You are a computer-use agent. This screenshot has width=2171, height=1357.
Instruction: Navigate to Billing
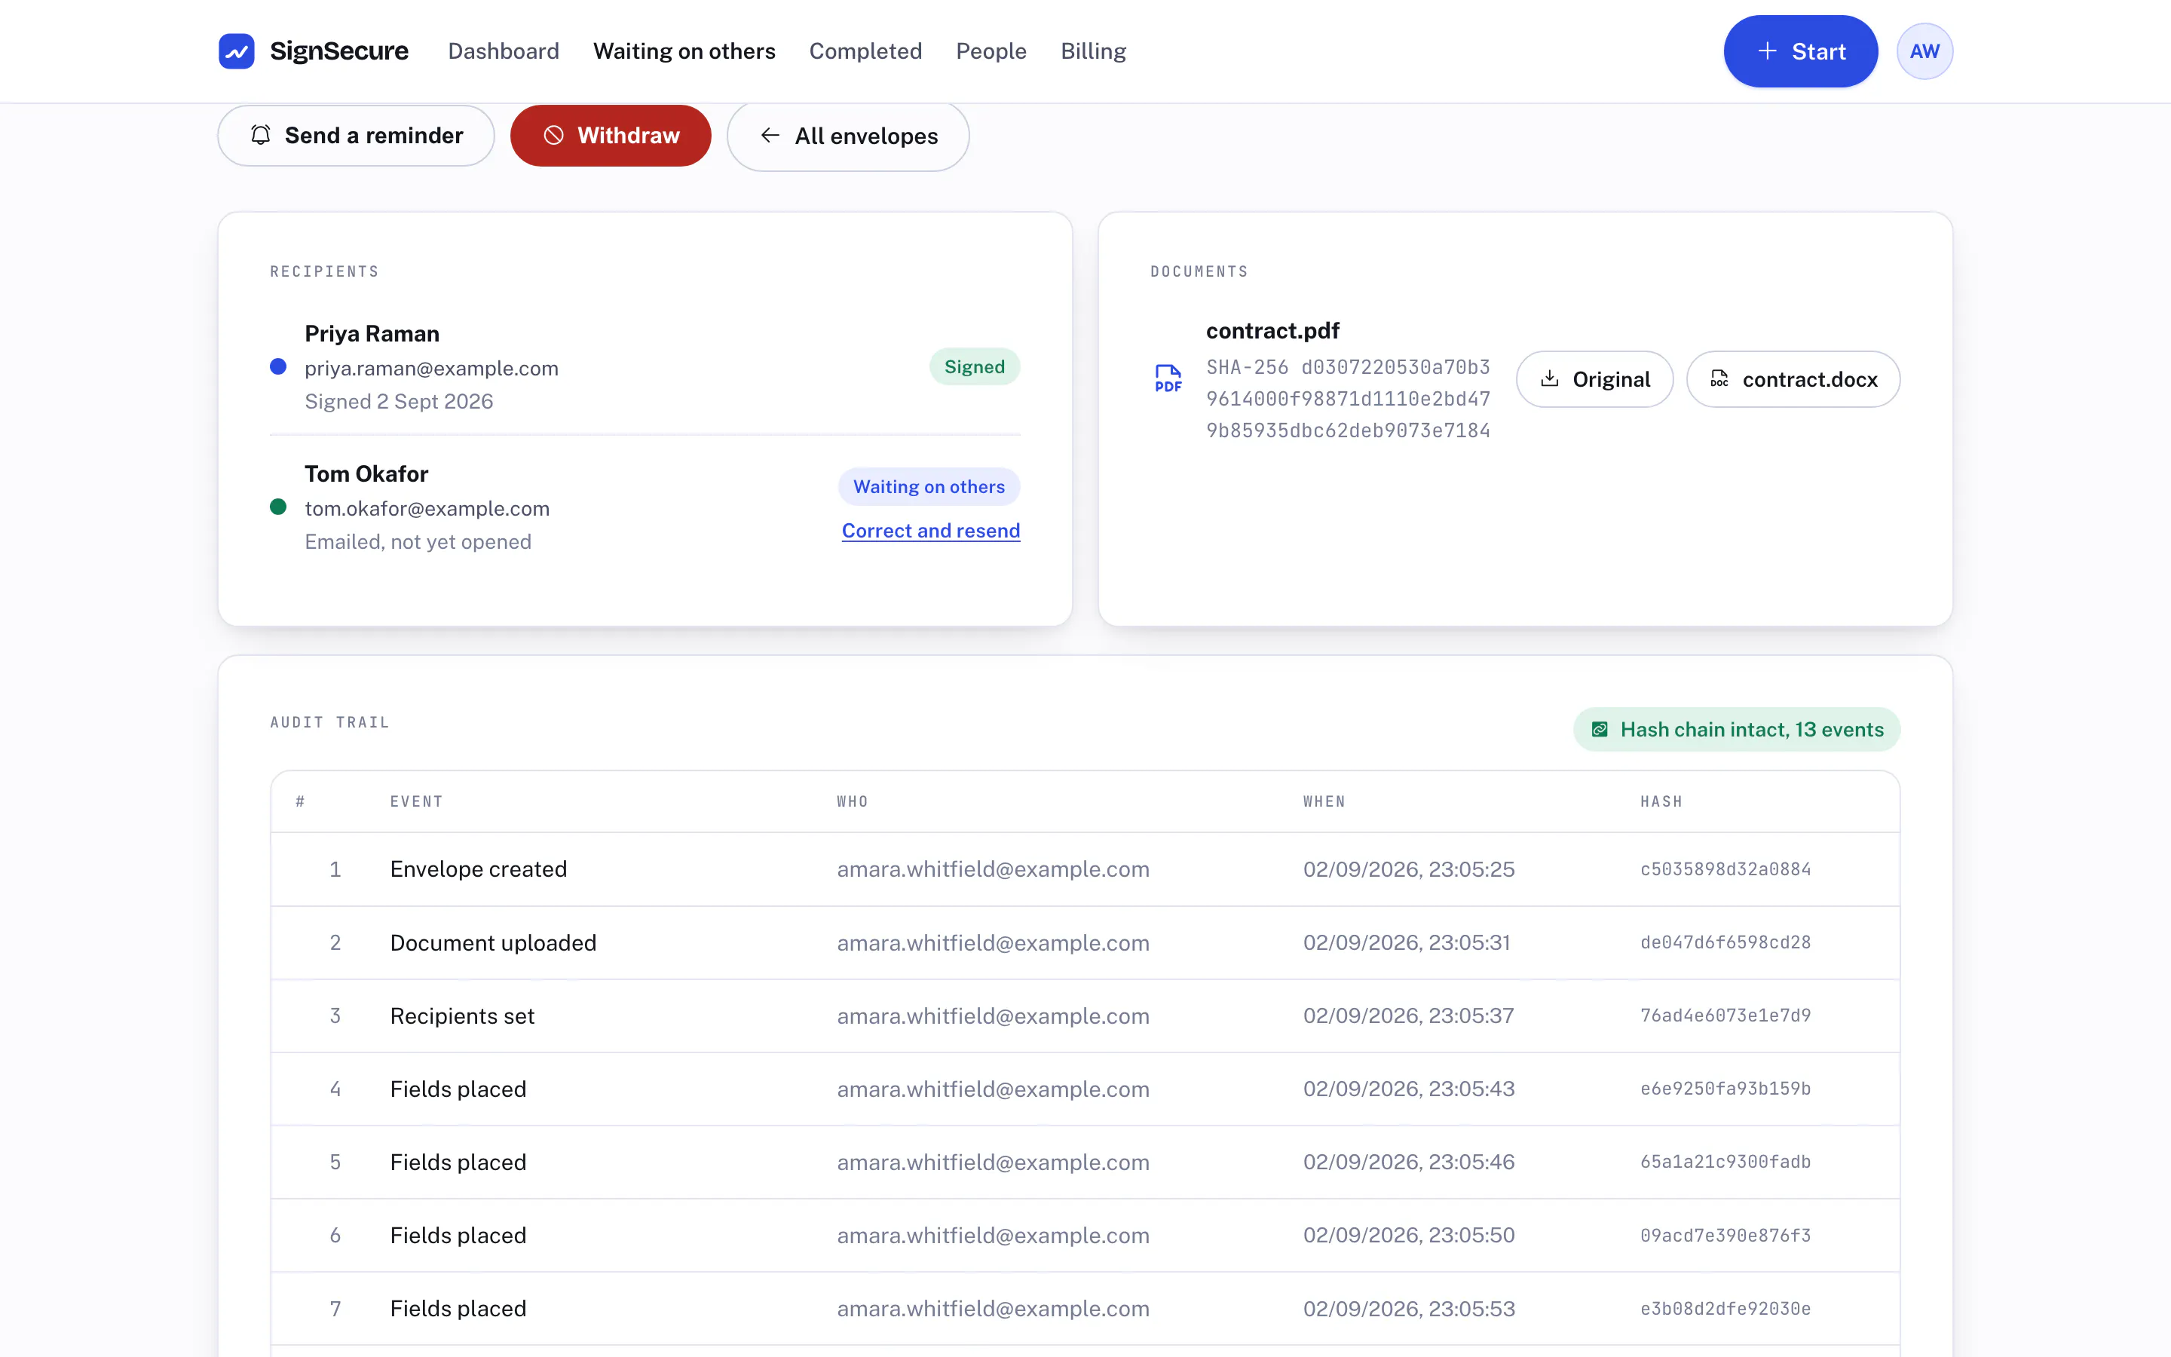(x=1094, y=51)
